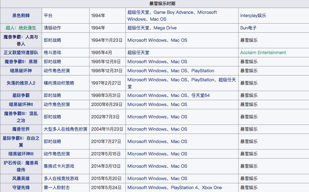Viewport: 309px width, 192px height.
Task: Open the 魔兽世界 game link
Action: click(x=21, y=129)
